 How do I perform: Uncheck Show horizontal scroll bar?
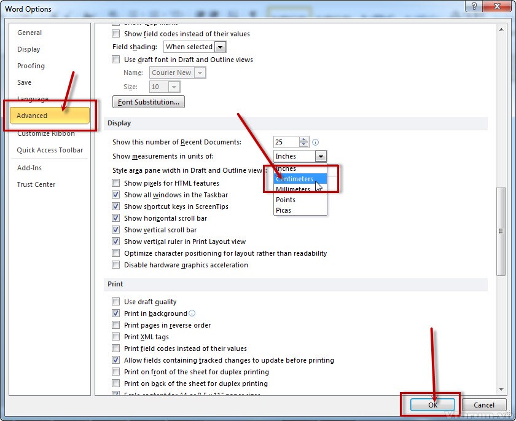116,218
